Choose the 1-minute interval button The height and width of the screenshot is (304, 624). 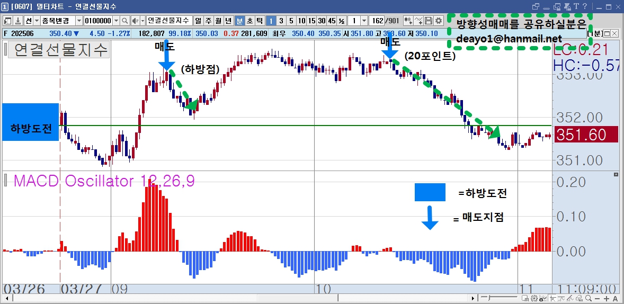271,21
